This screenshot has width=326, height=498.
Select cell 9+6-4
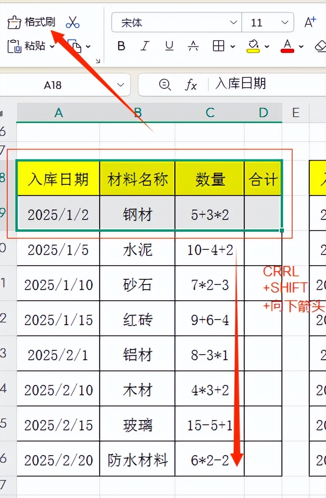click(x=210, y=319)
